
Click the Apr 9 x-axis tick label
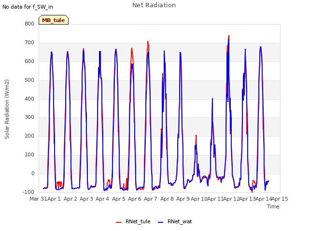(183, 199)
